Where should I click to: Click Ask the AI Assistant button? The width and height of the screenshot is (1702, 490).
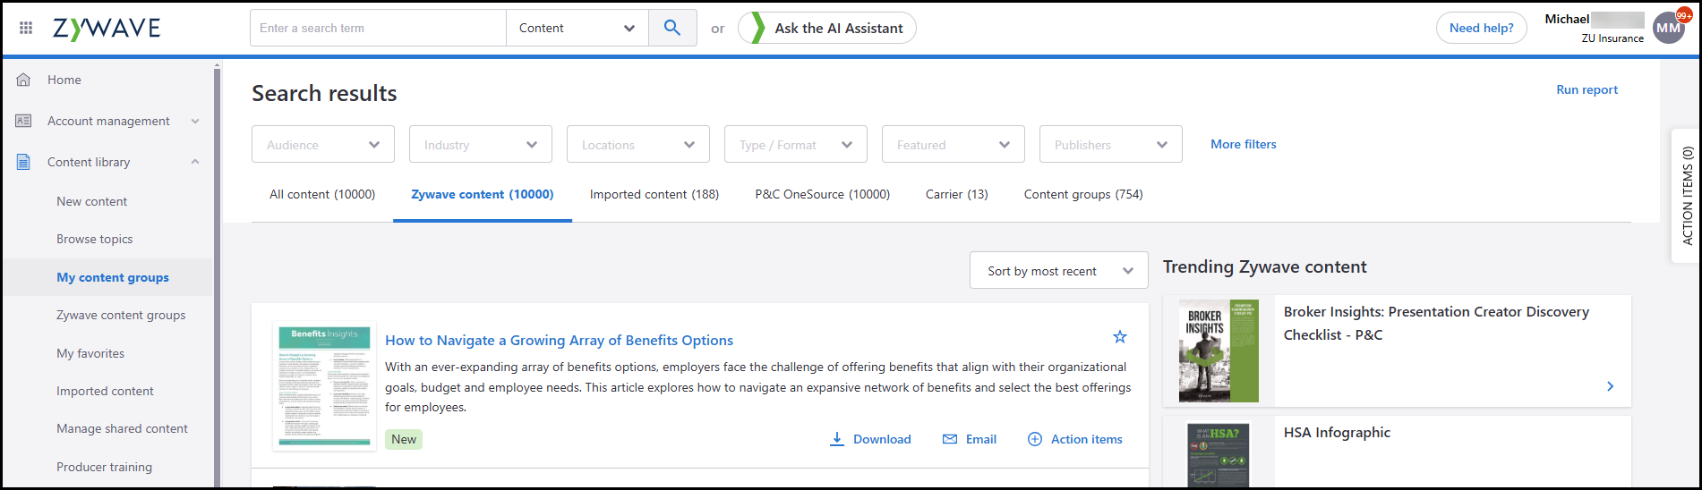pyautogui.click(x=827, y=28)
